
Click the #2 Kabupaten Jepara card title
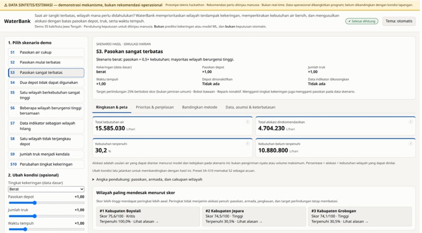[225, 211]
